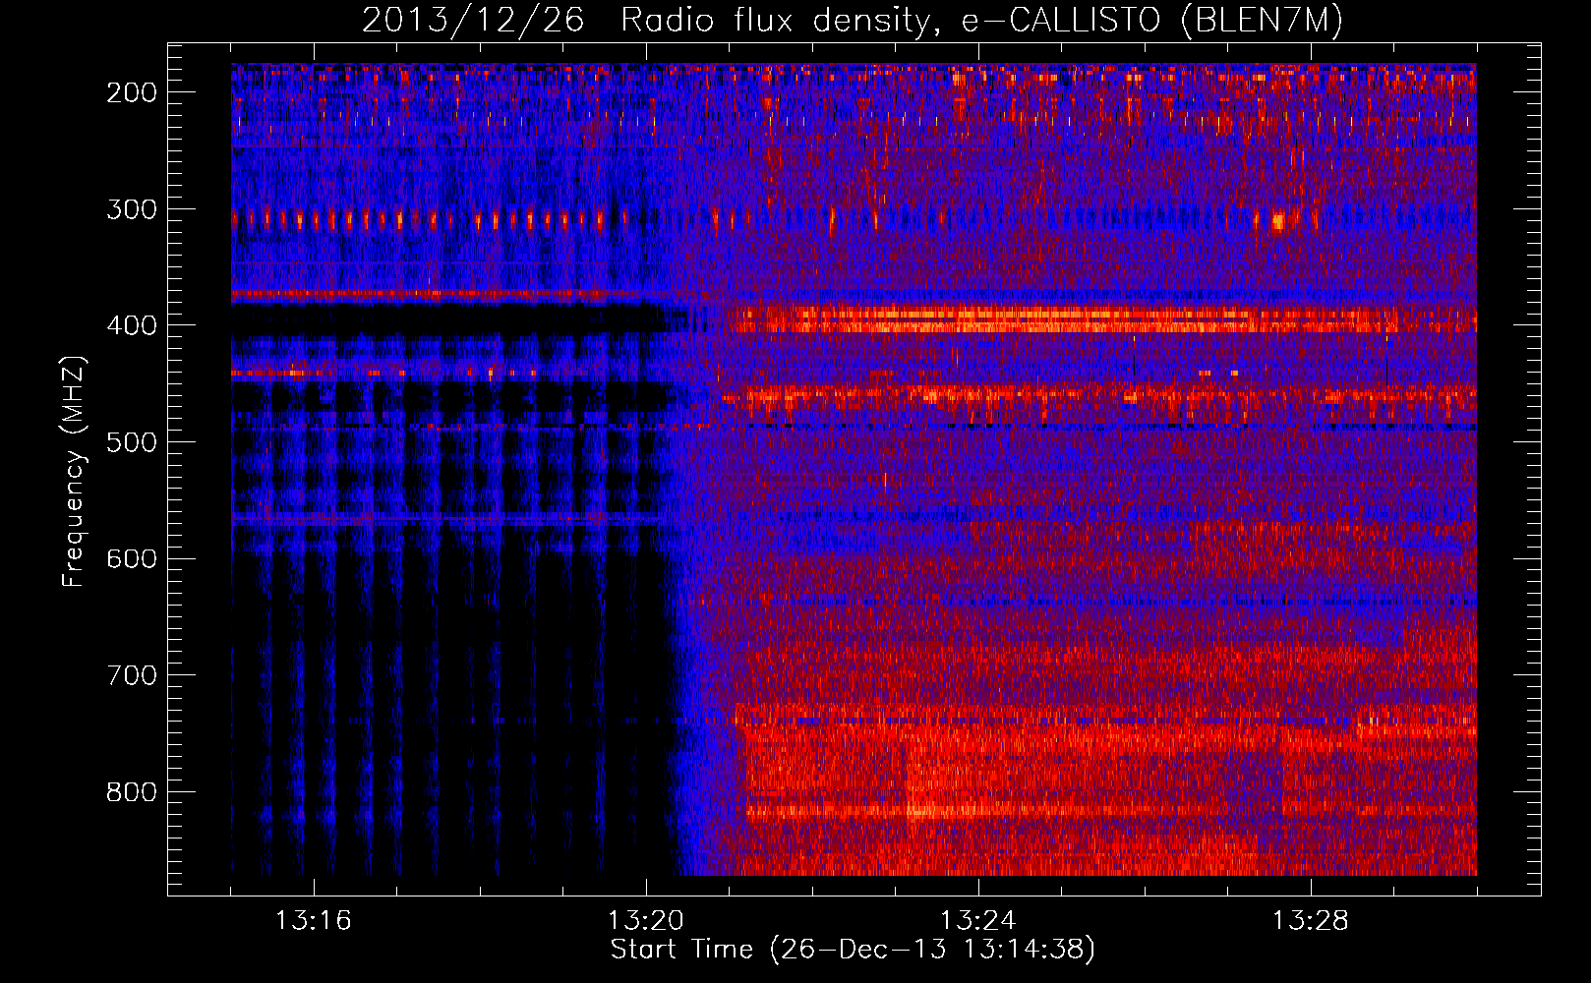The height and width of the screenshot is (983, 1591).
Task: Click the 'e-CALLISTO (BLEN7M)' title text
Action: pyautogui.click(x=1151, y=21)
